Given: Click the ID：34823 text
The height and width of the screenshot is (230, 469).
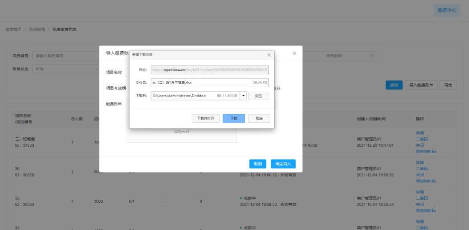Looking at the screenshot, I should (24, 146).
